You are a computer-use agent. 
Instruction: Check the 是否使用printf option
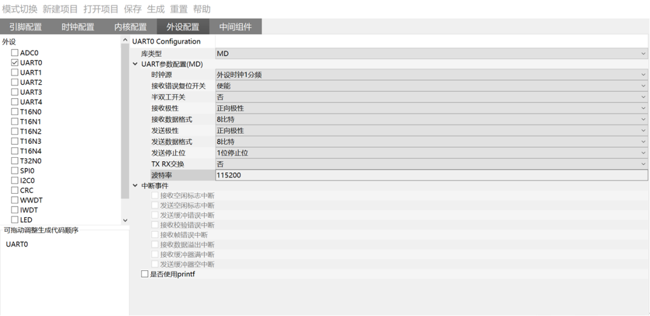(x=144, y=274)
